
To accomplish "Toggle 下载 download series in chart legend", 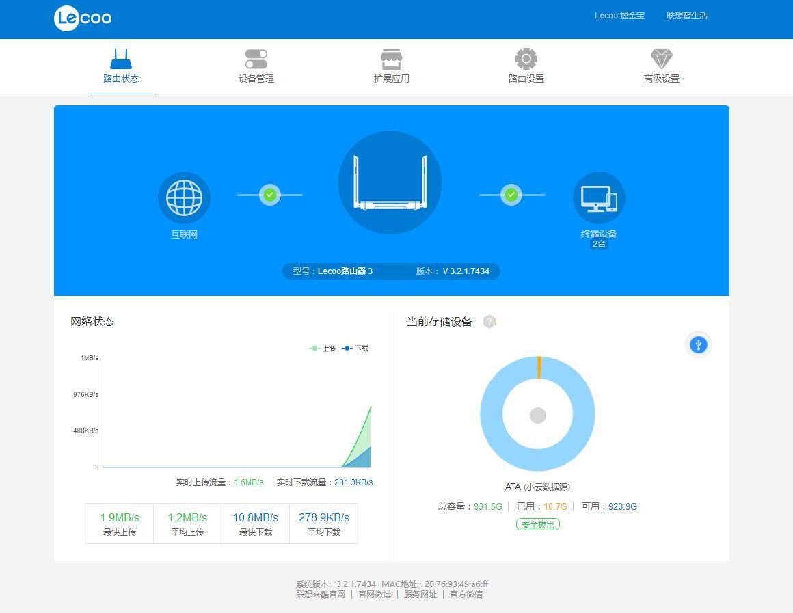I will (x=355, y=349).
